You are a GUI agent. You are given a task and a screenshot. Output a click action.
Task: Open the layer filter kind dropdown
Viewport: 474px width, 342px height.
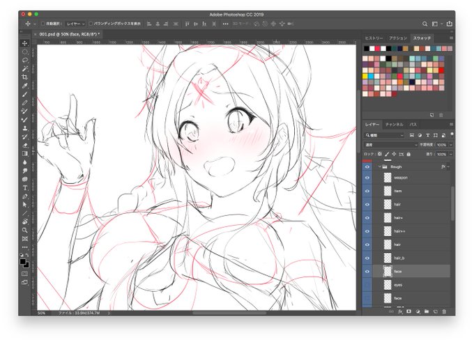click(x=384, y=135)
